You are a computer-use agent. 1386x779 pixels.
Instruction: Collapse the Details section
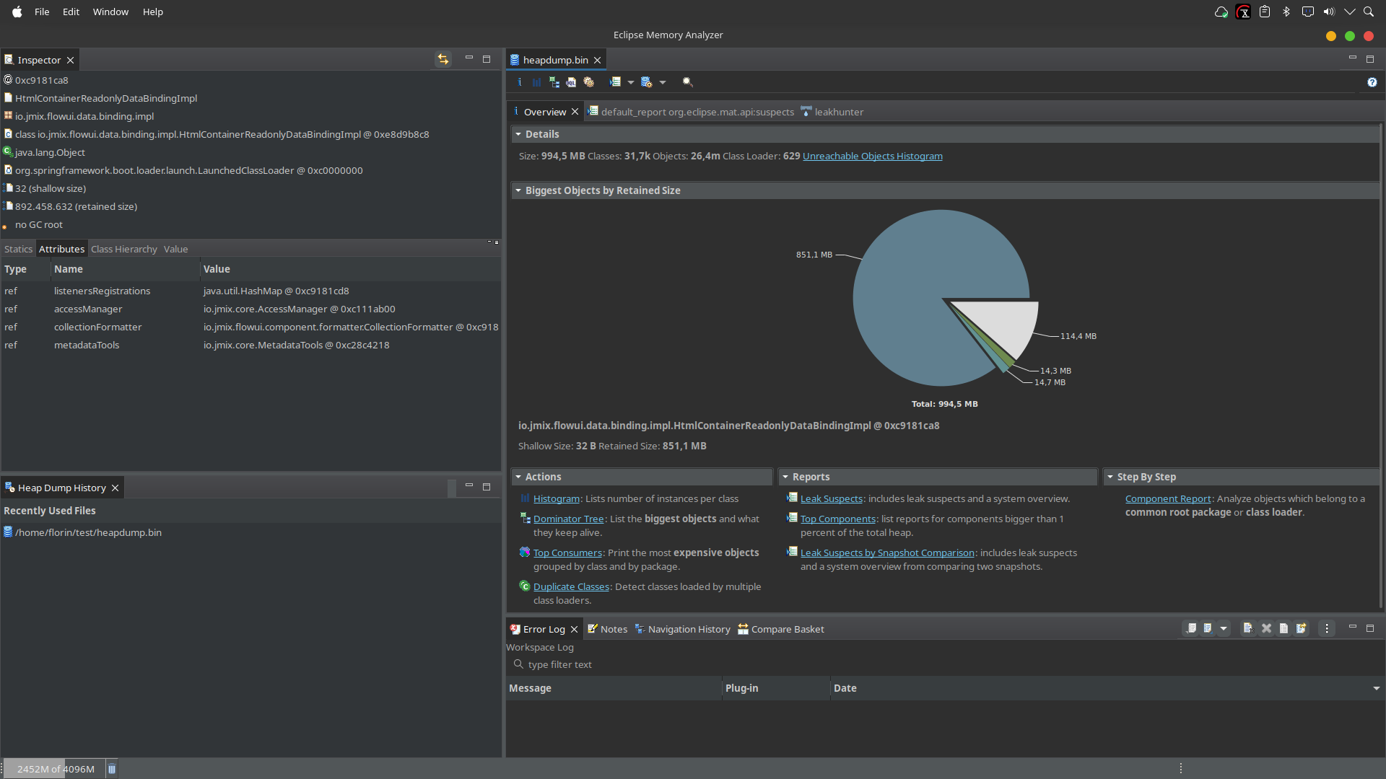click(518, 134)
